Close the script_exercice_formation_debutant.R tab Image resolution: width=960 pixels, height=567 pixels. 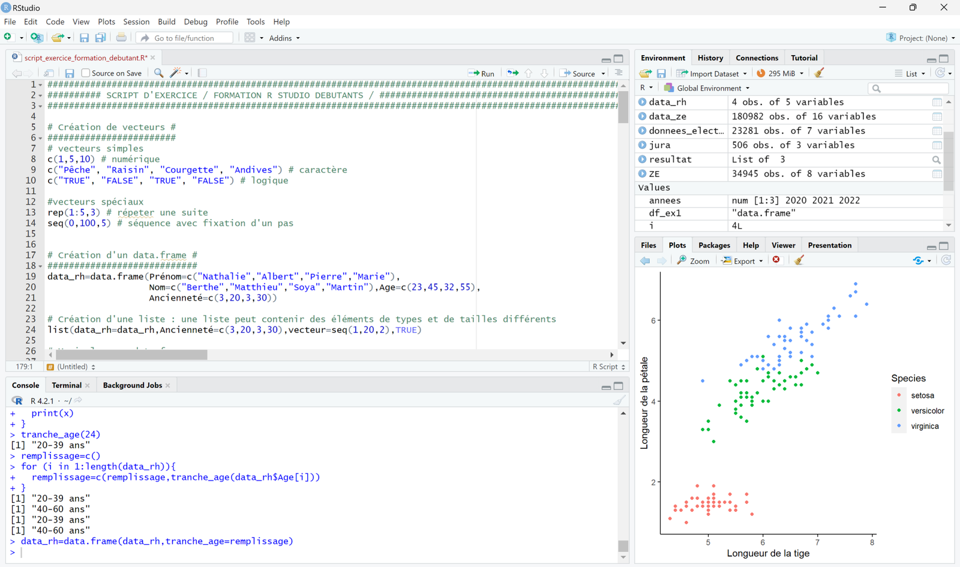point(153,58)
